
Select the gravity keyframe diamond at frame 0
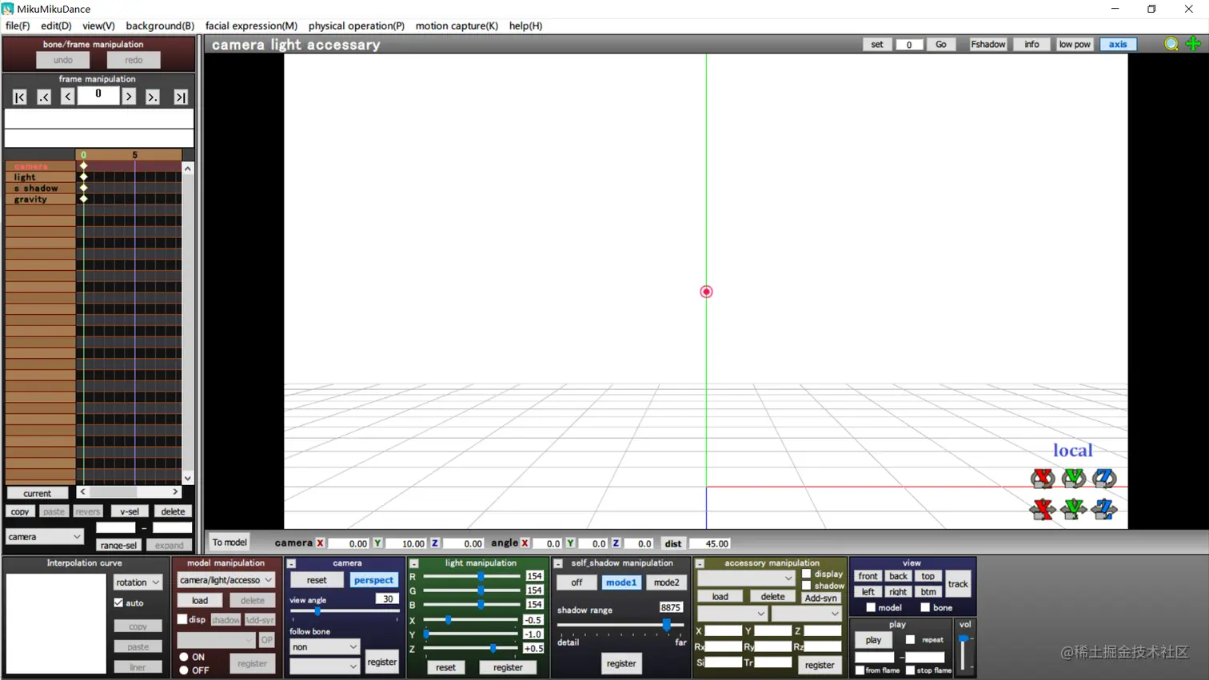tap(83, 199)
